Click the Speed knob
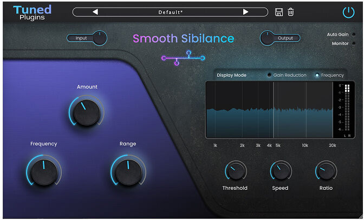This screenshot has height=220, width=364. click(x=281, y=171)
